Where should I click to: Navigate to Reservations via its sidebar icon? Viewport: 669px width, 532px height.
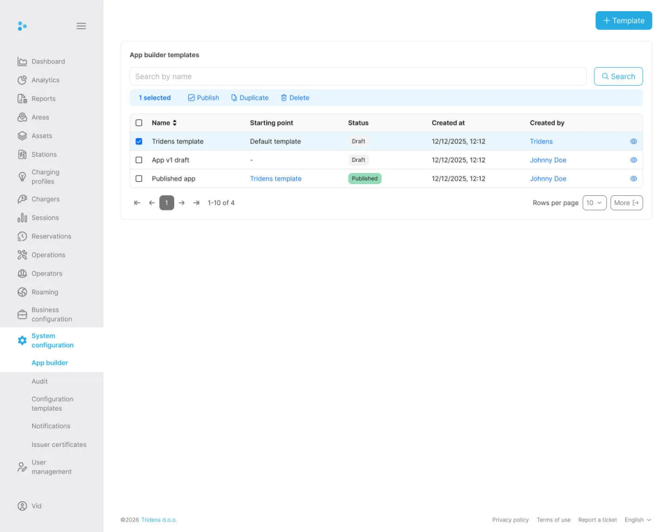[x=22, y=236]
